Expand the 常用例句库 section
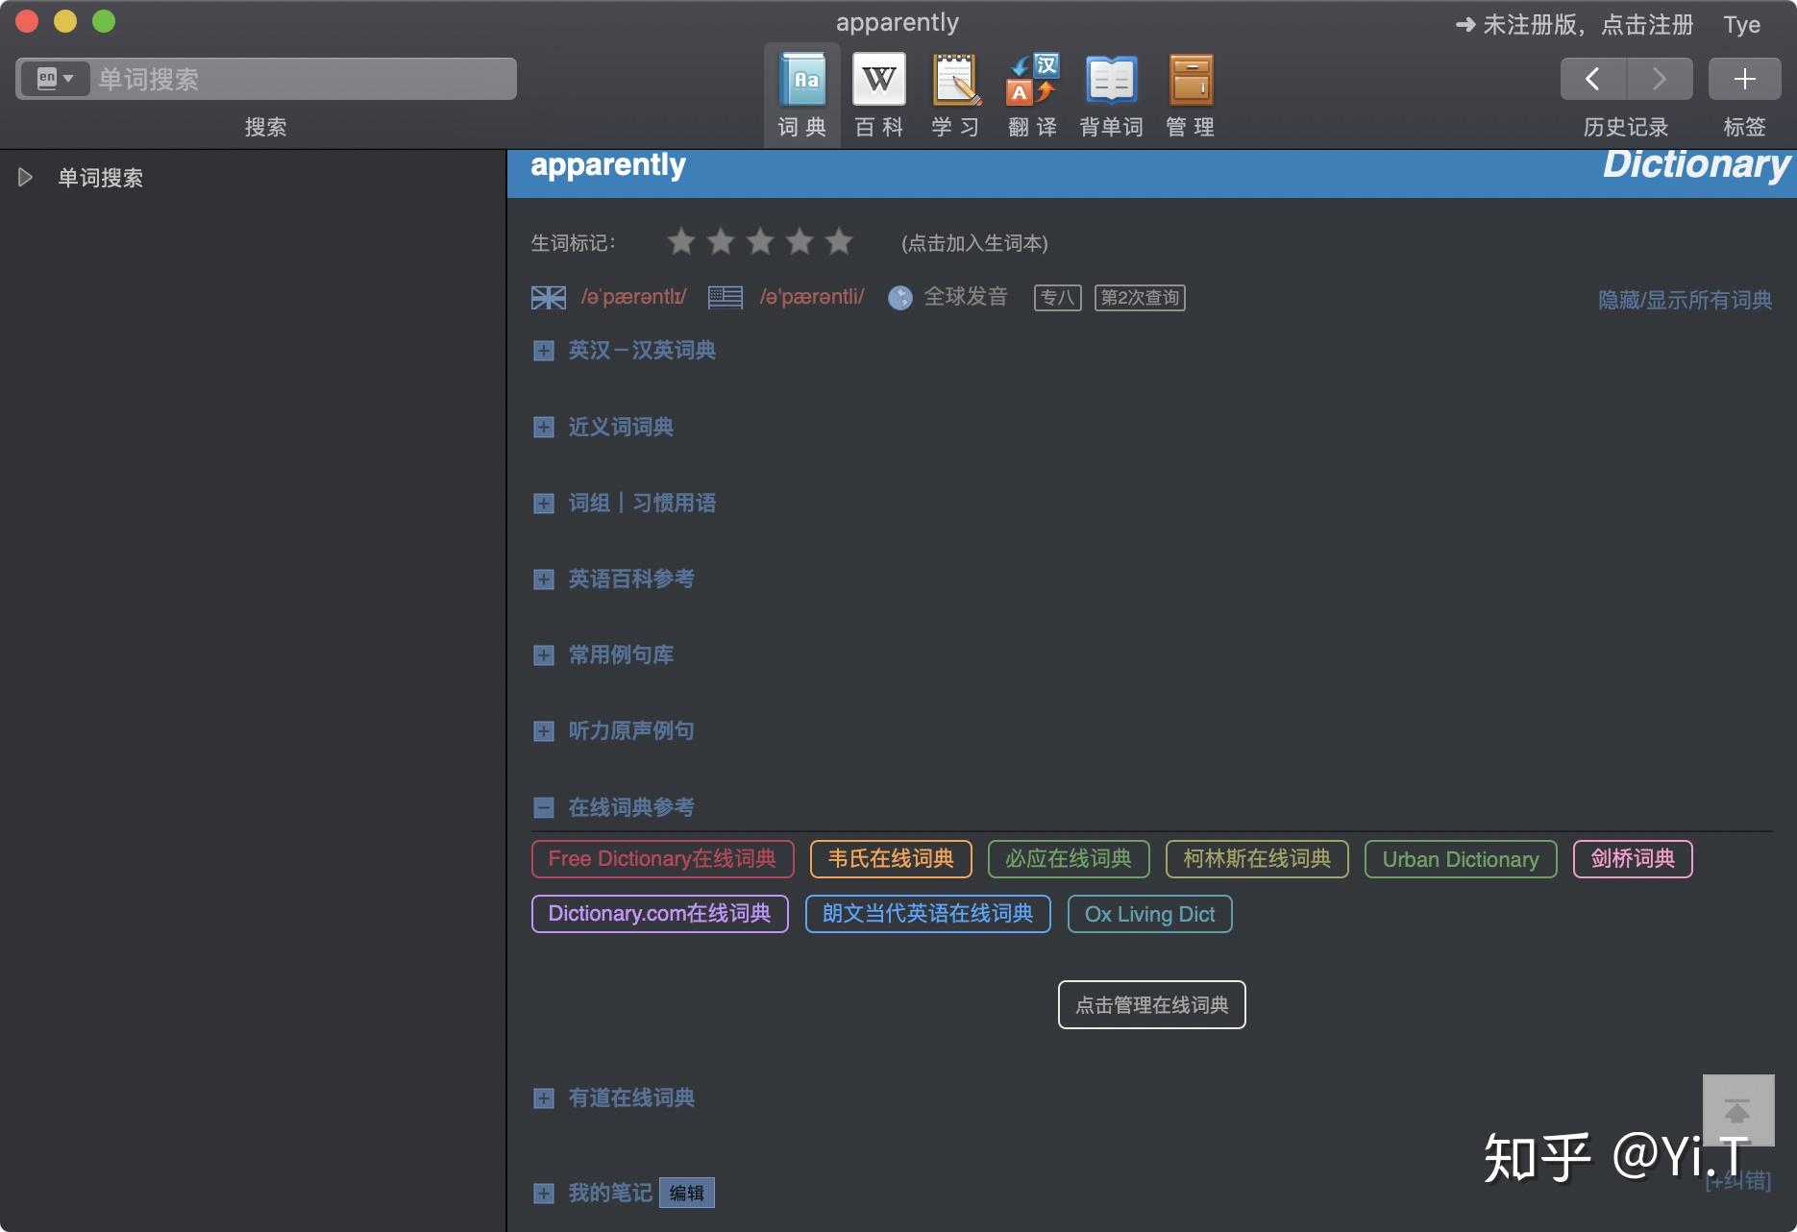The height and width of the screenshot is (1232, 1797). pyautogui.click(x=544, y=655)
